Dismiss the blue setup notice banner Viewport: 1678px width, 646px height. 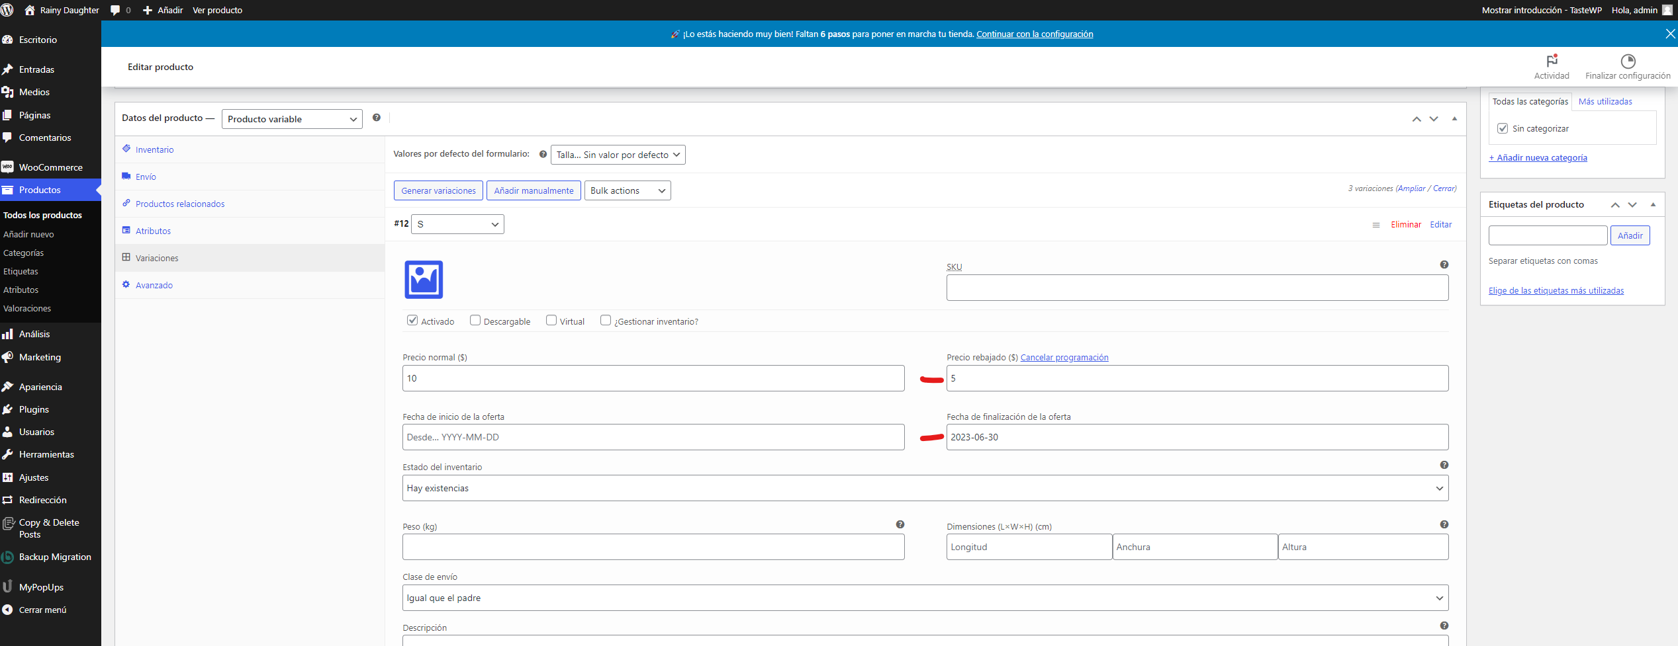pyautogui.click(x=1669, y=34)
